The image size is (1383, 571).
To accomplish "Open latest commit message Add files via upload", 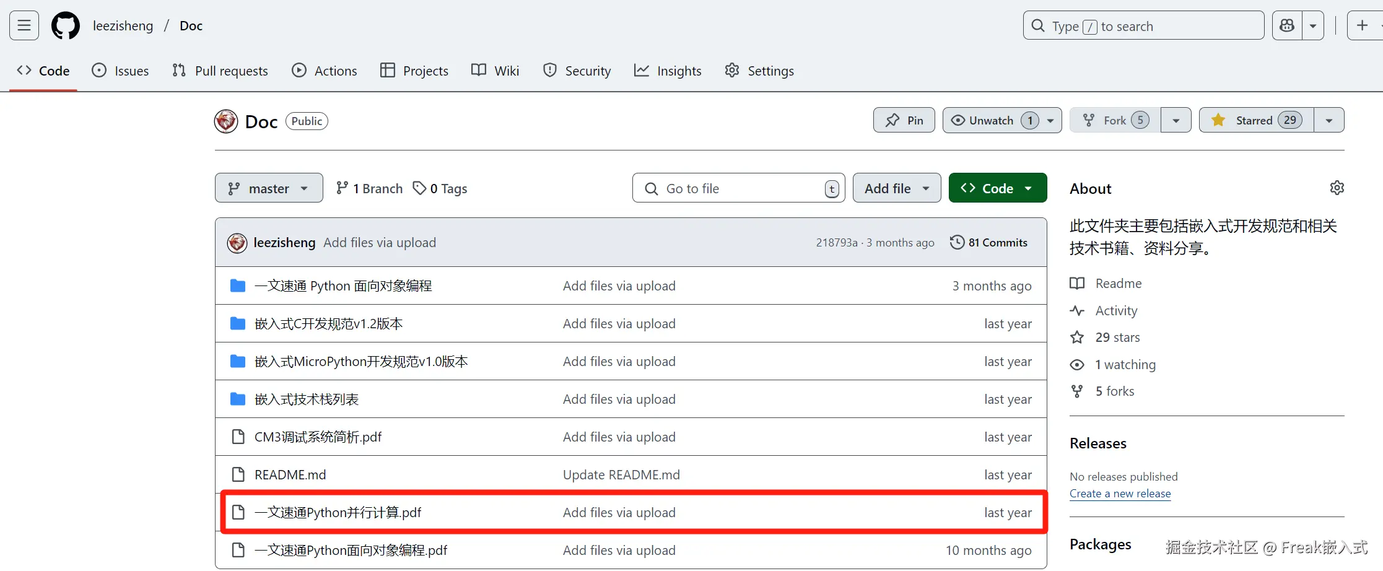I will click(x=380, y=243).
